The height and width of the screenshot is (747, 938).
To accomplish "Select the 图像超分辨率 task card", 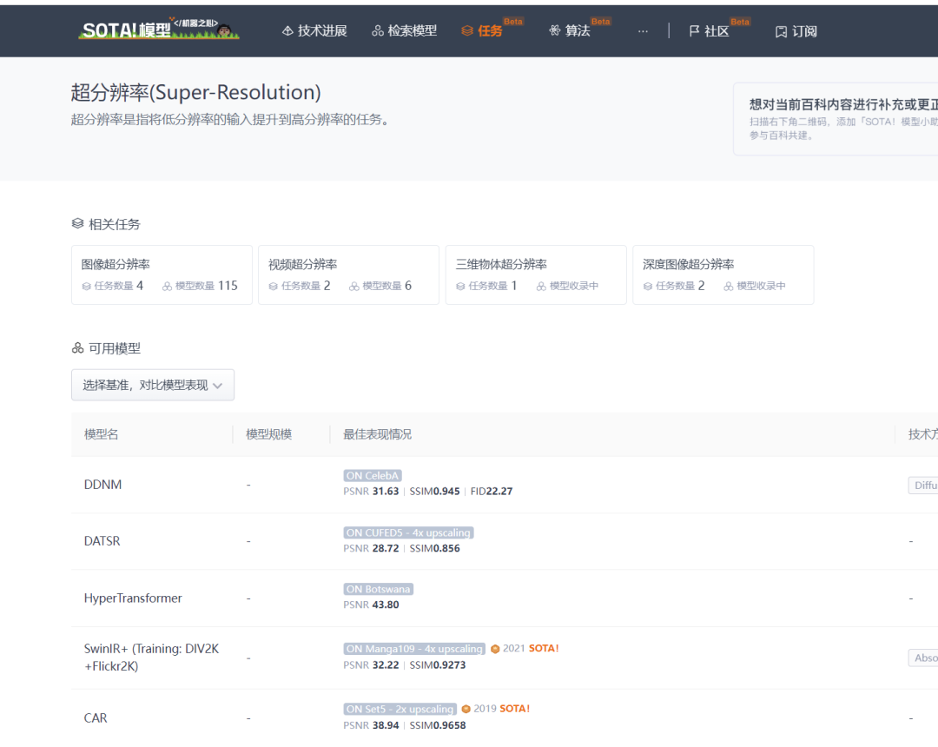I will click(162, 274).
